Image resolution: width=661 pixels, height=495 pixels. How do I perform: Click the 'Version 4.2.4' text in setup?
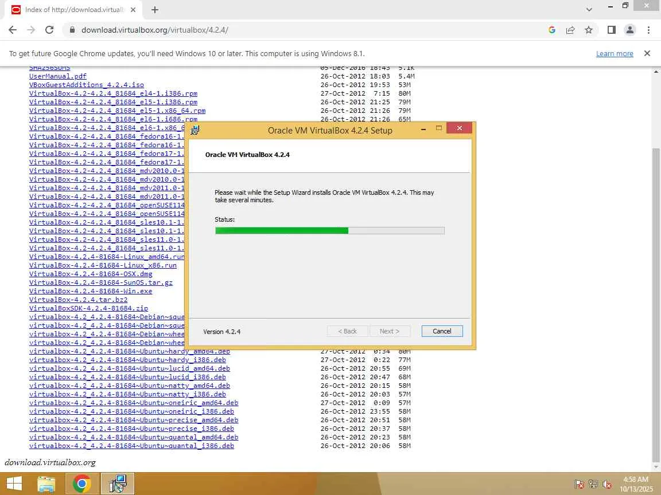(x=221, y=332)
